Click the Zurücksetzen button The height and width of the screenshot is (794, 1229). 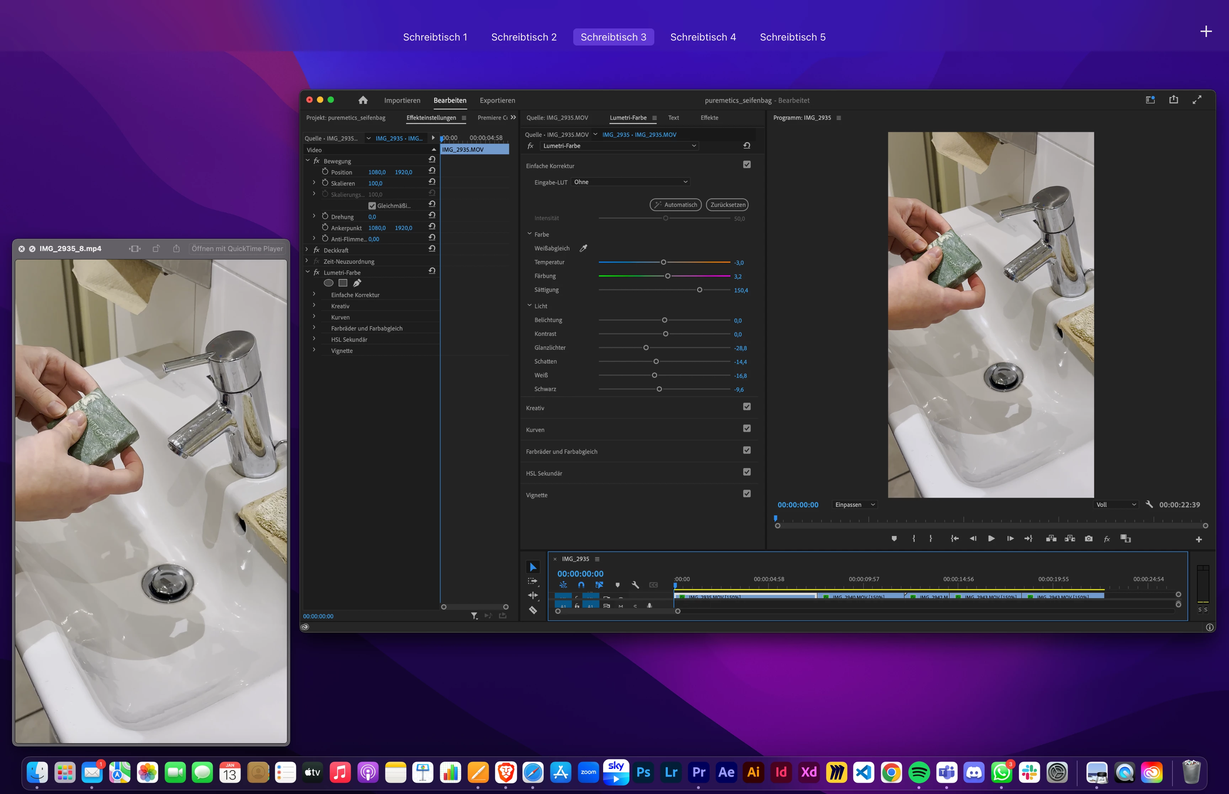[x=727, y=205]
